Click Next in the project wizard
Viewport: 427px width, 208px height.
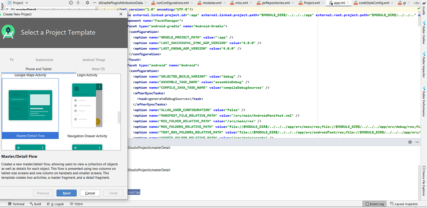pyautogui.click(x=66, y=193)
